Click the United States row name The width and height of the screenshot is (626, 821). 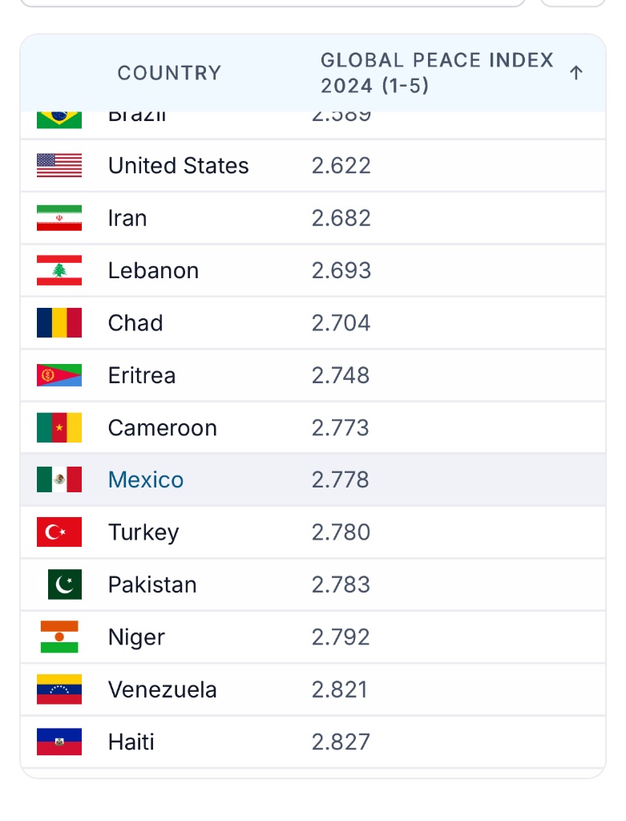tap(178, 166)
